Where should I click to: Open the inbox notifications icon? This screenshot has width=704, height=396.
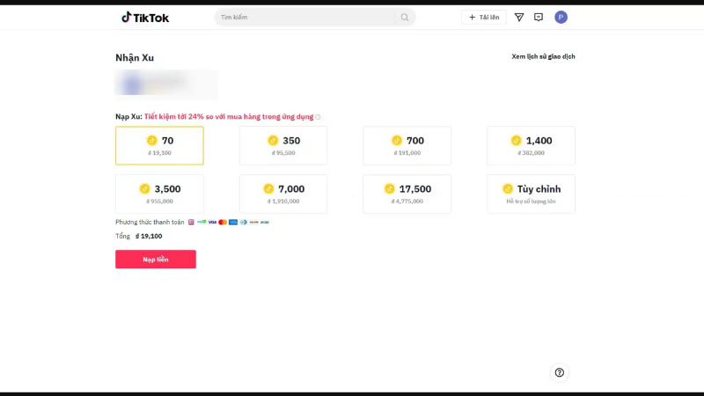click(539, 17)
